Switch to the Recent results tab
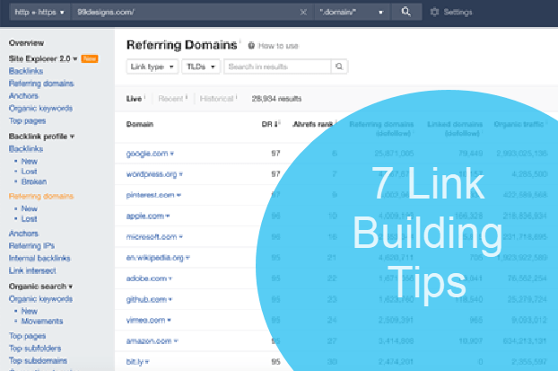Image resolution: width=558 pixels, height=371 pixels. pyautogui.click(x=170, y=99)
